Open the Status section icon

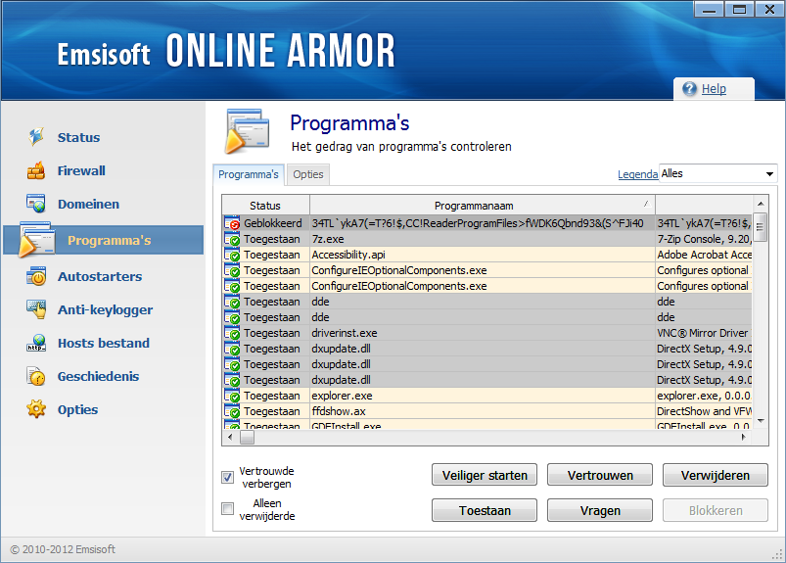point(36,137)
